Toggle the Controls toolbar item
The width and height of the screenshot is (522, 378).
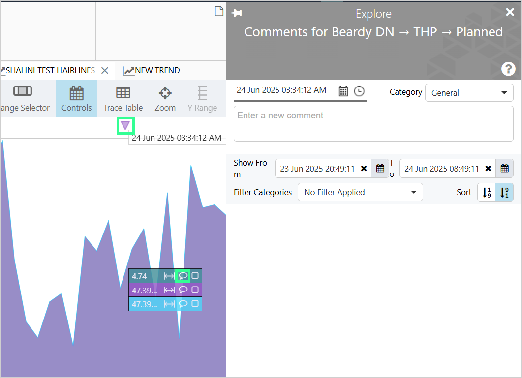pyautogui.click(x=77, y=99)
